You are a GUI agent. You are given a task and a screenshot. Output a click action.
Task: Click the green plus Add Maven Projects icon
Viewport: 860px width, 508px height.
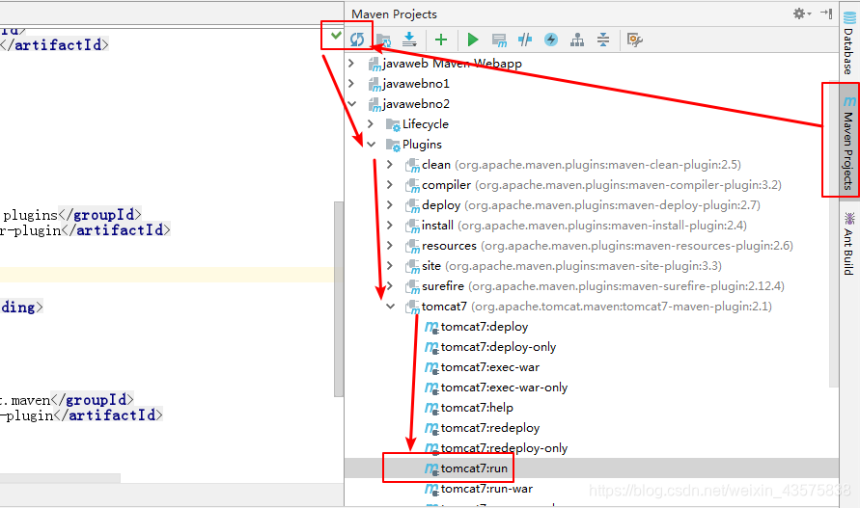[441, 40]
